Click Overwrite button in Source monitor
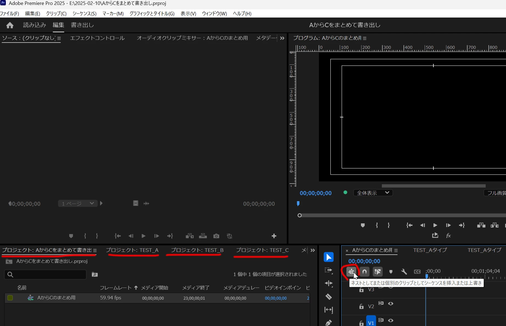Viewport: 506px width, 326px height. click(203, 236)
